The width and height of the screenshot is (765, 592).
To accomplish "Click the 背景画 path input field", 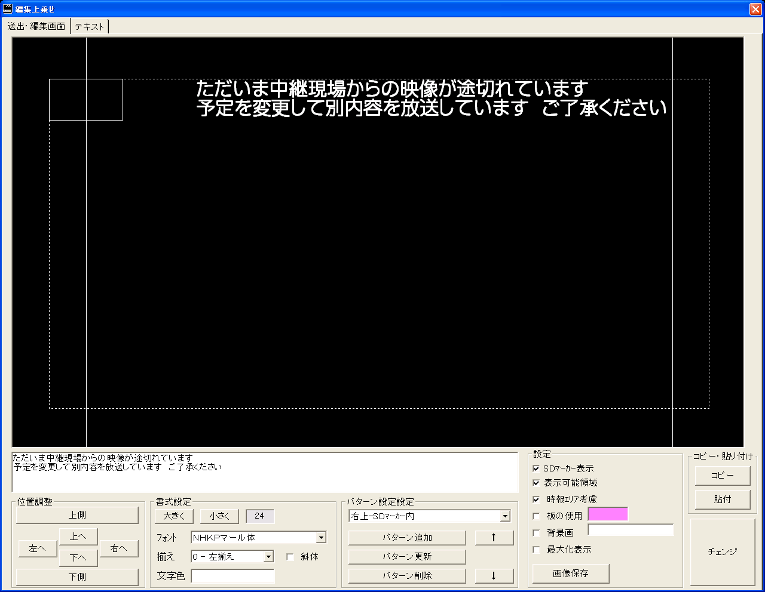I will (x=631, y=530).
